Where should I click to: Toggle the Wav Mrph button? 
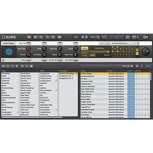tap(76, 60)
